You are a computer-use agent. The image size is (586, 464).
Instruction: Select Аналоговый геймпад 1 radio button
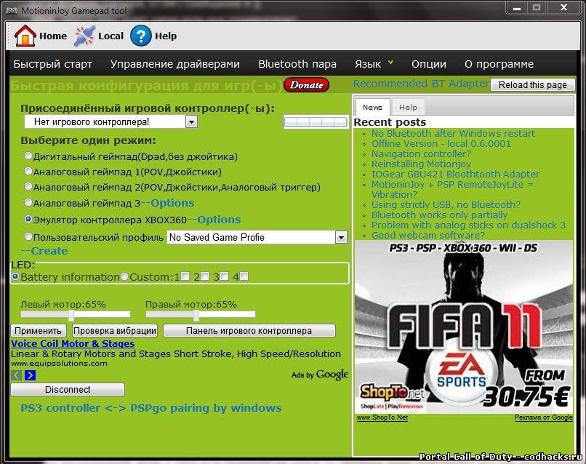click(x=28, y=171)
